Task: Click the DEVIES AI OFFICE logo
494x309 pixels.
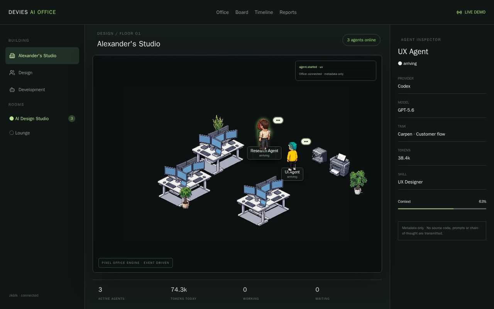Action: [32, 12]
